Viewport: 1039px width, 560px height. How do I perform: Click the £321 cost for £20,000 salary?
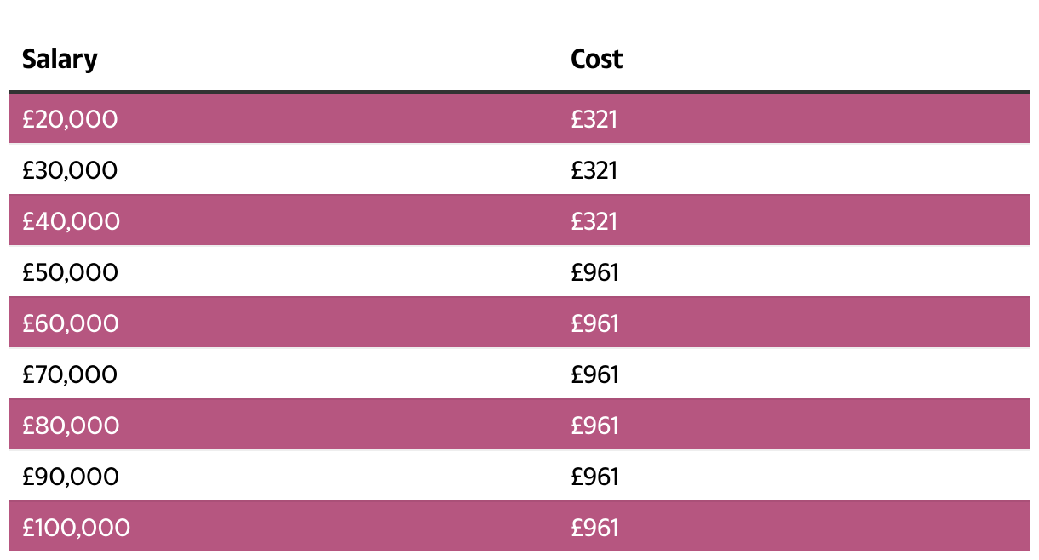click(x=594, y=119)
